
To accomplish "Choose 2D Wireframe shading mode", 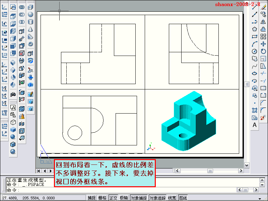I will pos(13,108).
